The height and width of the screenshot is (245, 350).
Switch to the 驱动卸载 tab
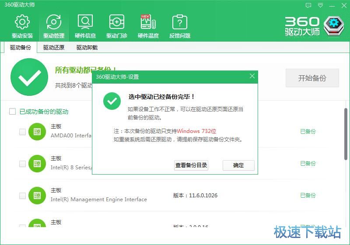pos(87,48)
